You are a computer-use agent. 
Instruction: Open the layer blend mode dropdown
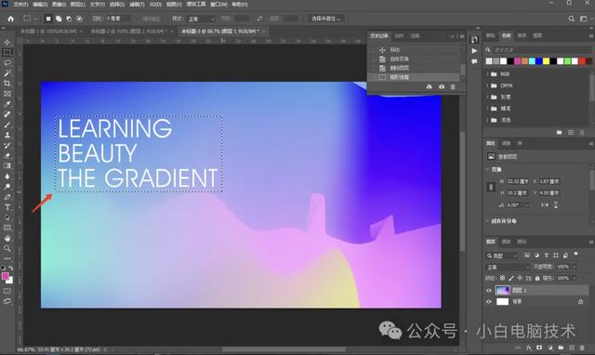pos(508,268)
